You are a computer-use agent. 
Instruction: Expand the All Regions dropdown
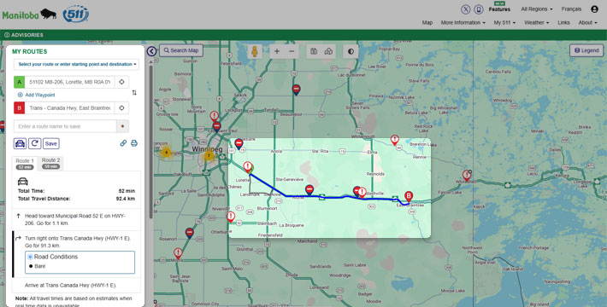[x=537, y=9]
